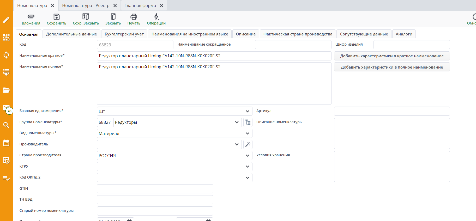Screen dimensions: 476x221
Task: Click Добавить характеристики в полное наименование button
Action: coord(392,67)
